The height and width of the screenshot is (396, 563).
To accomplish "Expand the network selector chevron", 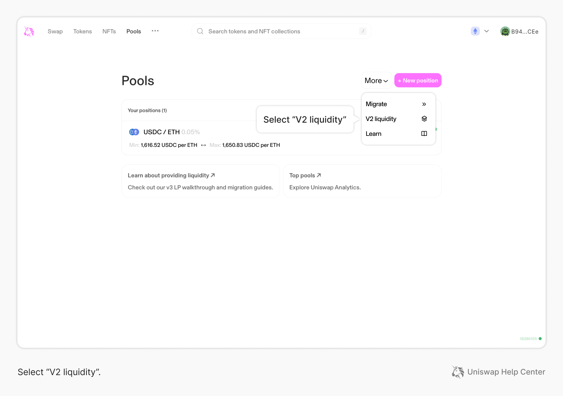I will click(x=487, y=31).
